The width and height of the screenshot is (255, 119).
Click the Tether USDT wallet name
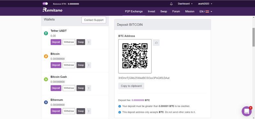coord(59,31)
